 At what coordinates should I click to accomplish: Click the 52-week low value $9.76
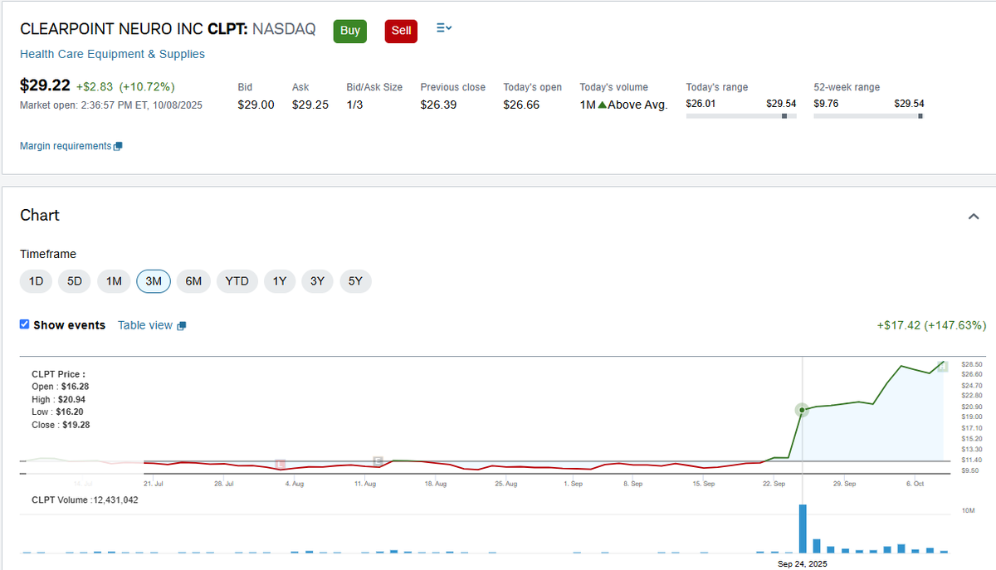pyautogui.click(x=827, y=104)
